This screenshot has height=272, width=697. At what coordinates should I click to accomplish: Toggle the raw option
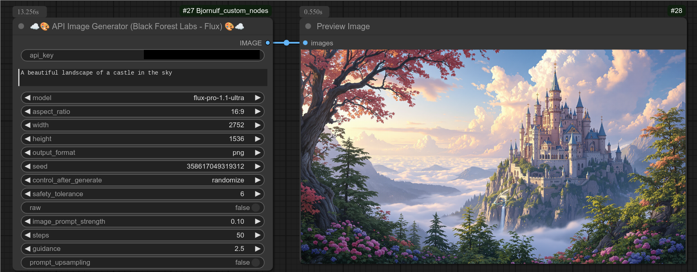tap(255, 208)
